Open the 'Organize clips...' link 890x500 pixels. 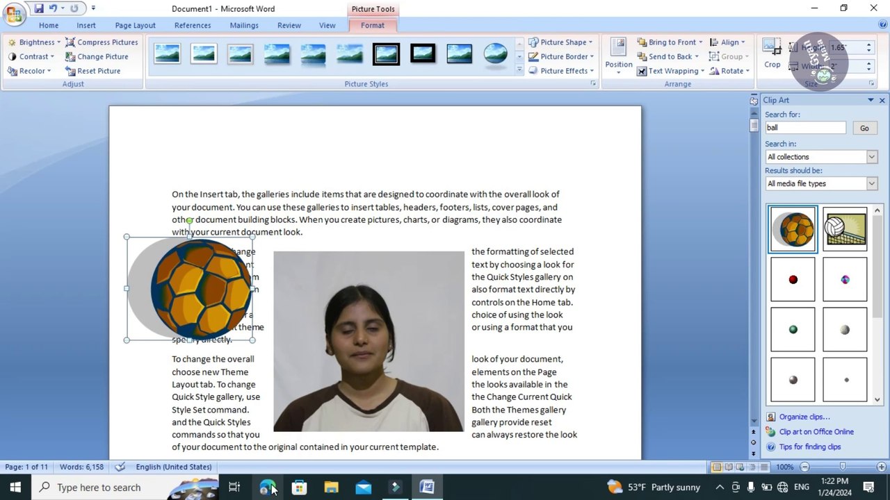[804, 417]
